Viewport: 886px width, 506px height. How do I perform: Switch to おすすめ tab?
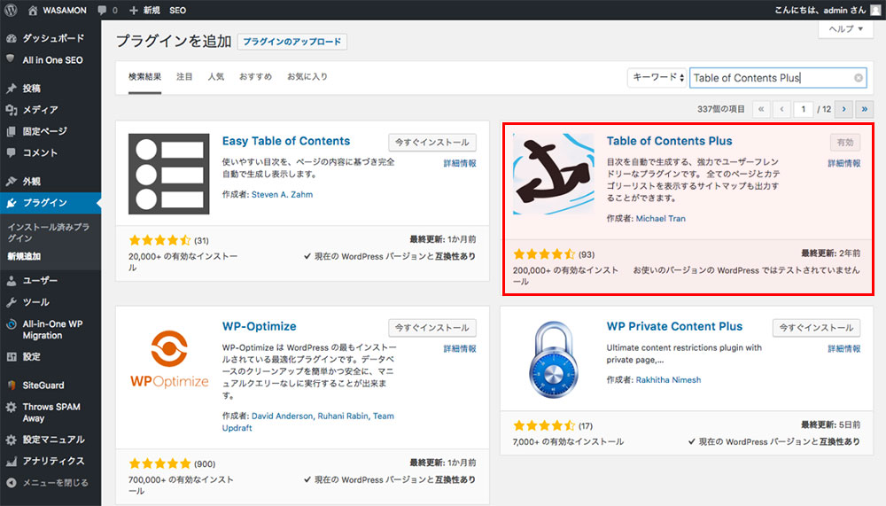255,77
